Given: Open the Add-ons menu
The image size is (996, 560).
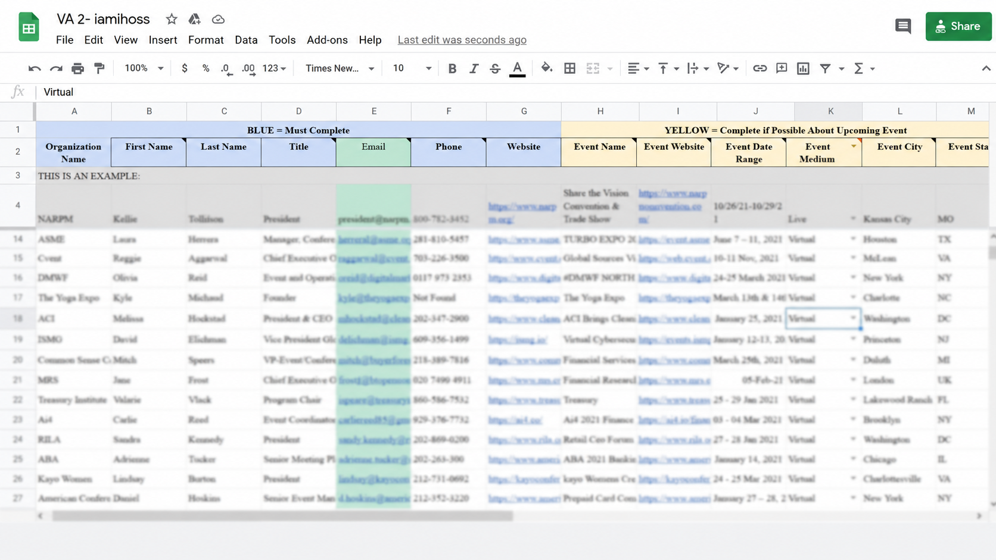Looking at the screenshot, I should (x=327, y=40).
